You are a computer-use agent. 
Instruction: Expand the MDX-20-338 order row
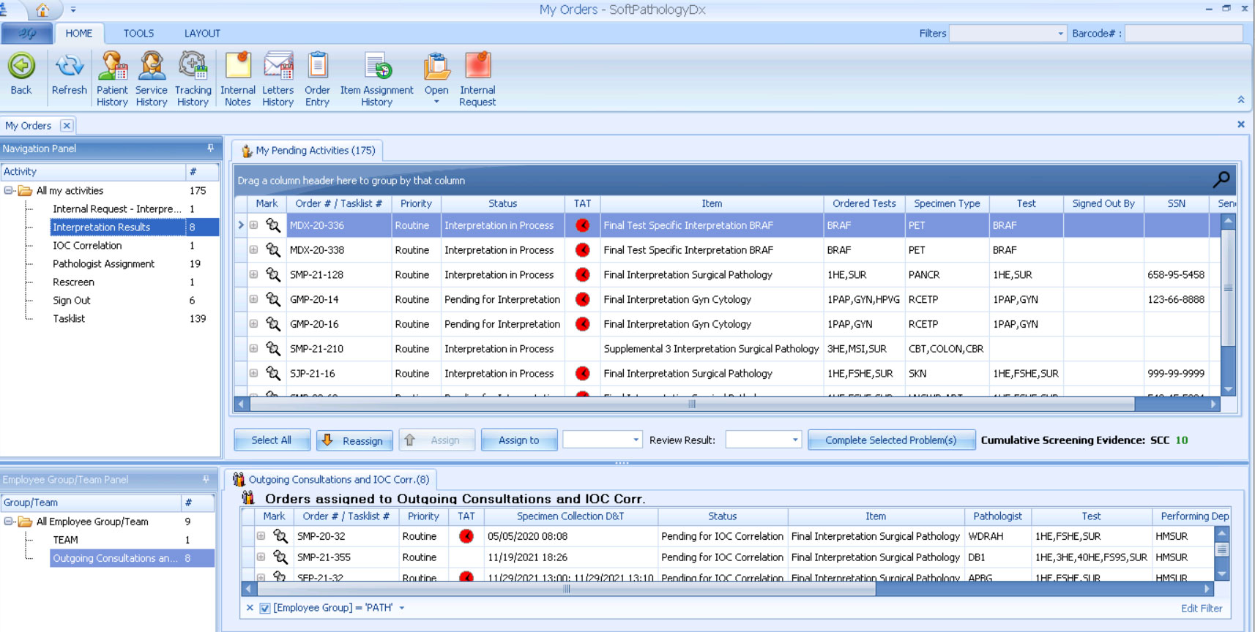pos(253,250)
